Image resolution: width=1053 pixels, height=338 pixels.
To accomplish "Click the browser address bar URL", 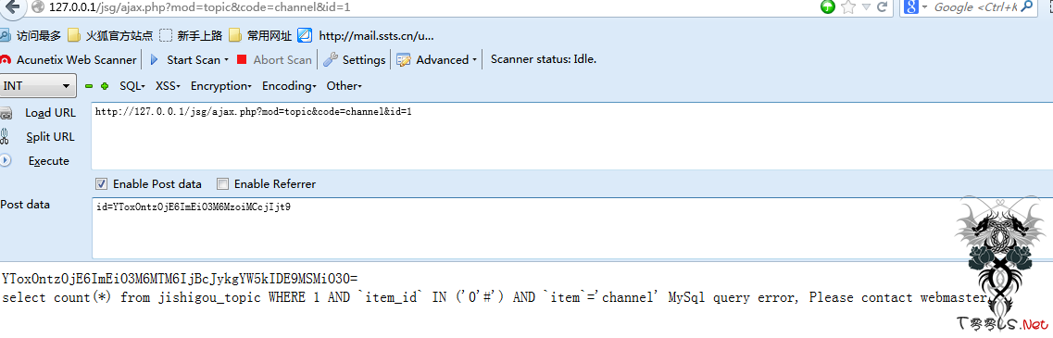I will pos(199,8).
